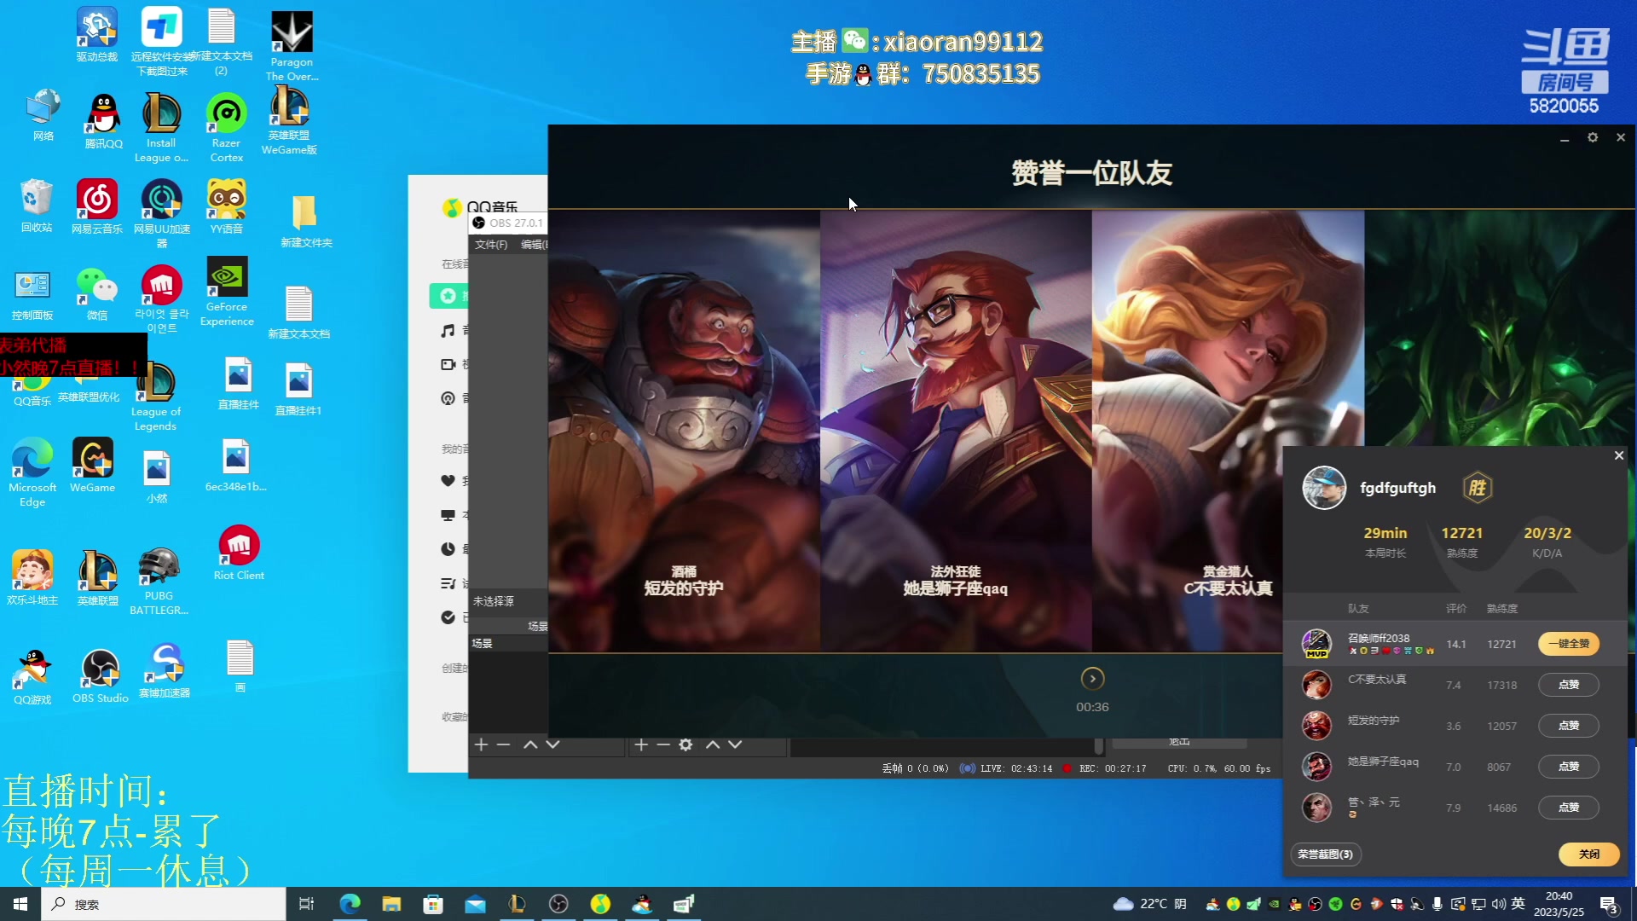Click the green star item in QQ音乐 sidebar

point(448,295)
